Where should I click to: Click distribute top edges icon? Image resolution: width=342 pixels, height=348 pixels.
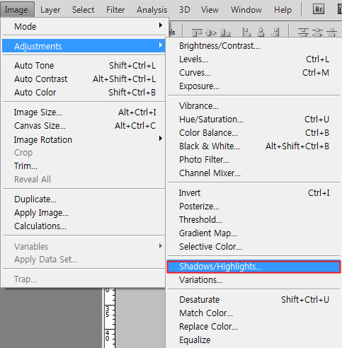pos(303,33)
